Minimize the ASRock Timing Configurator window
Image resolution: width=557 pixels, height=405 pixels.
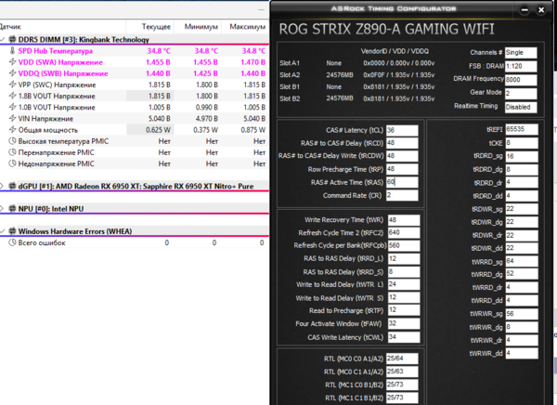click(525, 10)
